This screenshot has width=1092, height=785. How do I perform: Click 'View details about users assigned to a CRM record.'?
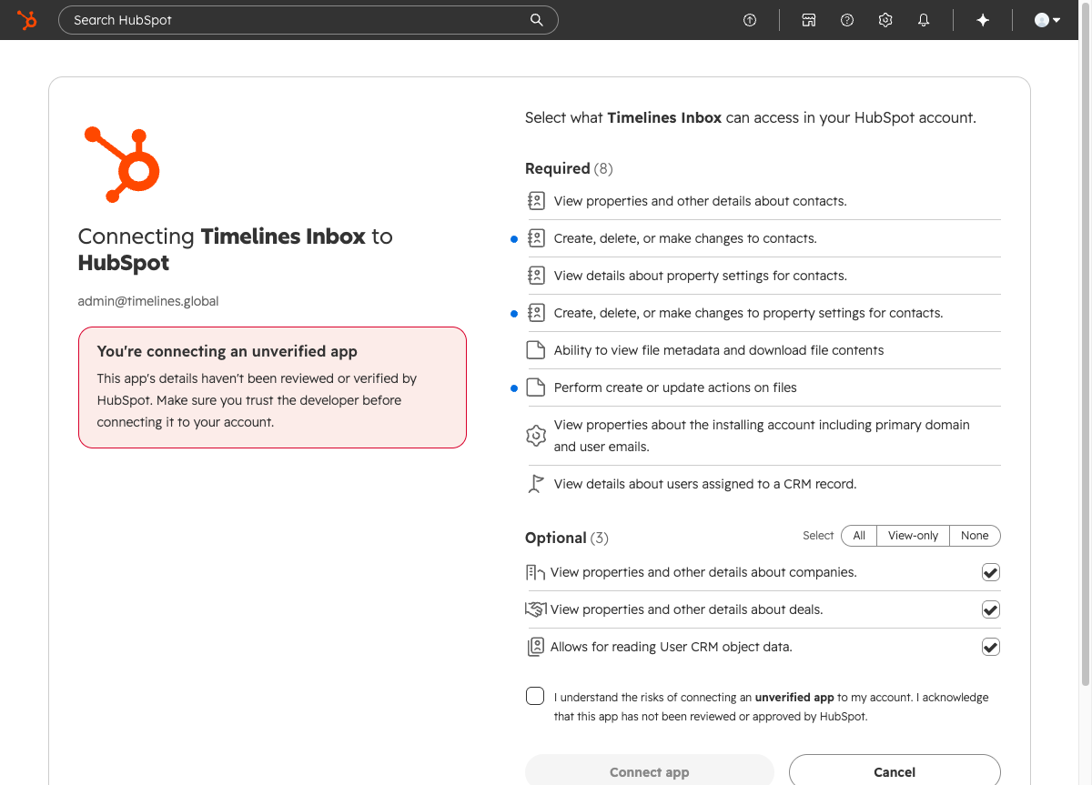(x=705, y=484)
